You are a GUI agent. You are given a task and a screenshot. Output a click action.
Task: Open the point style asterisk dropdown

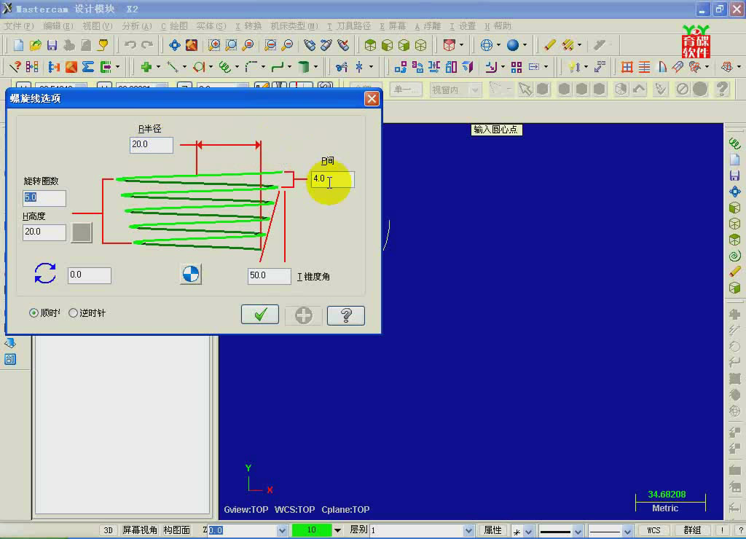(x=528, y=530)
